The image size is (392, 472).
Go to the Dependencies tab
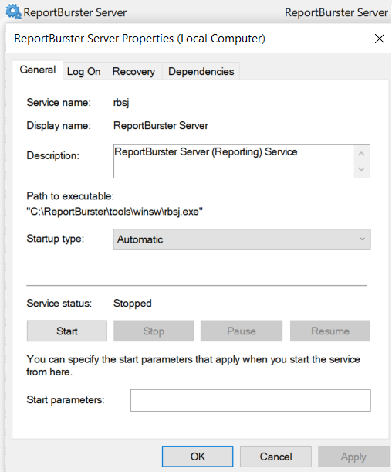click(x=201, y=71)
